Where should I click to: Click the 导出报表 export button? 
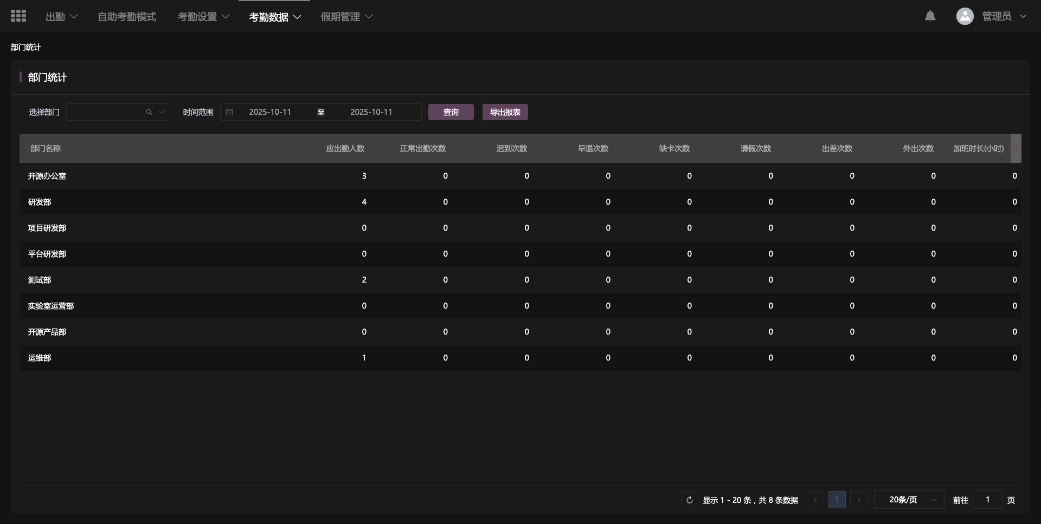point(505,112)
